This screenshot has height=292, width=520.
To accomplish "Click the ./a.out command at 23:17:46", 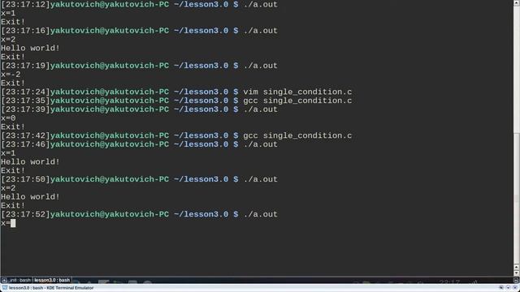I will pyautogui.click(x=260, y=144).
